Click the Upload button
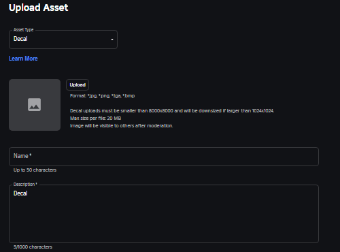 [78, 85]
